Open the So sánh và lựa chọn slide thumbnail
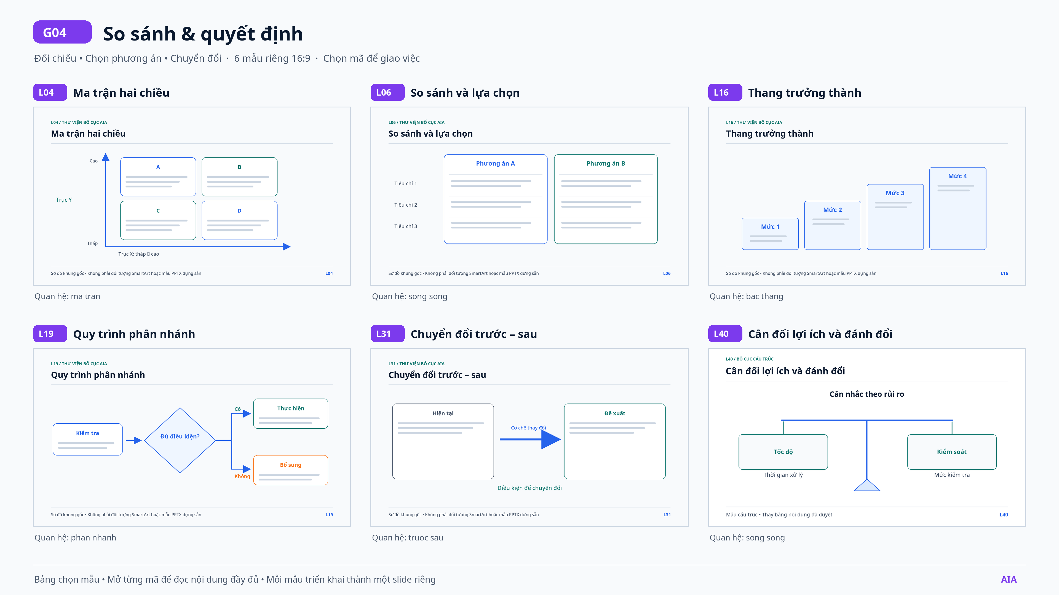The height and width of the screenshot is (595, 1059). click(x=529, y=196)
